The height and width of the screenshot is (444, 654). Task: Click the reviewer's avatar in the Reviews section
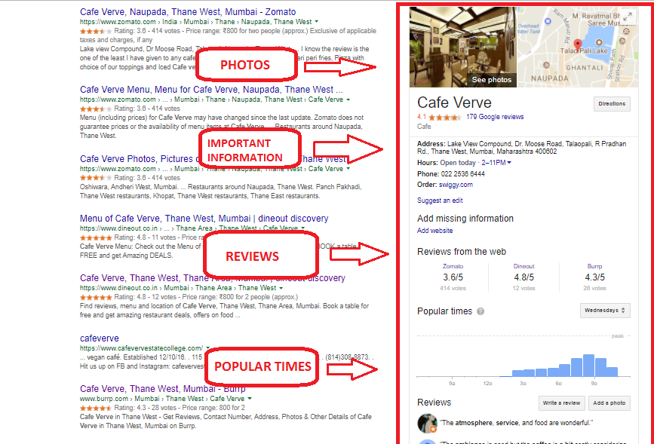[x=427, y=424]
